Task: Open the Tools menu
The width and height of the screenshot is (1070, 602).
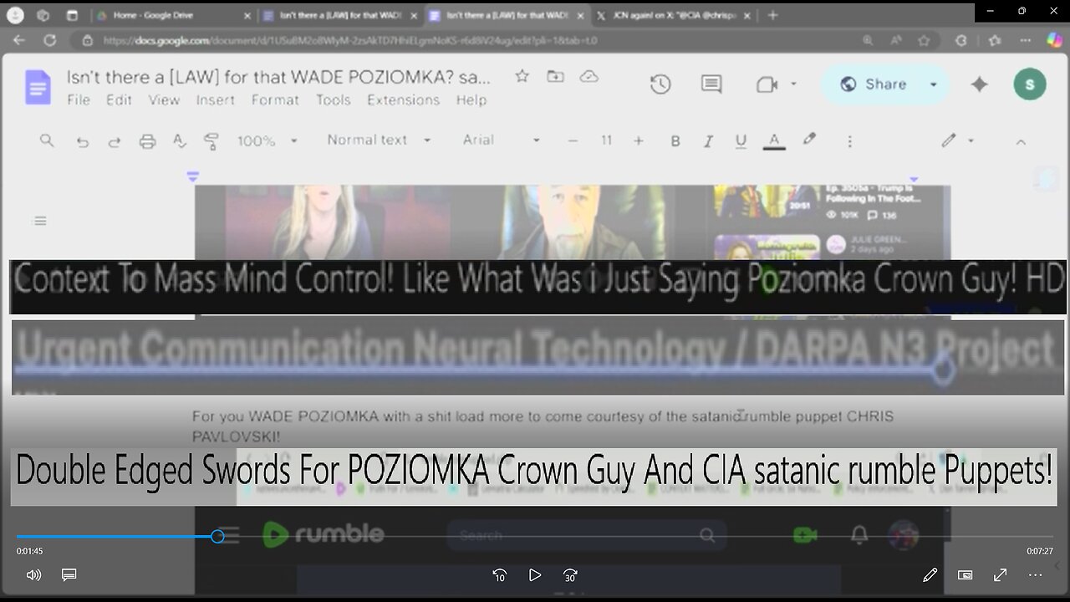Action: (x=333, y=99)
